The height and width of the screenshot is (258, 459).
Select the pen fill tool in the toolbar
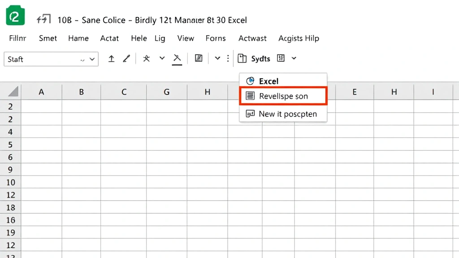126,58
